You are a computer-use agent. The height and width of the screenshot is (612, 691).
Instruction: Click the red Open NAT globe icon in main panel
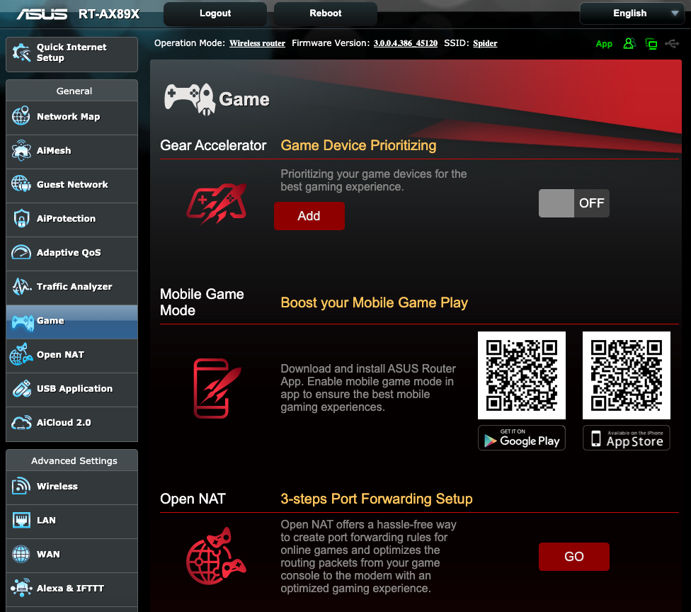click(x=215, y=556)
